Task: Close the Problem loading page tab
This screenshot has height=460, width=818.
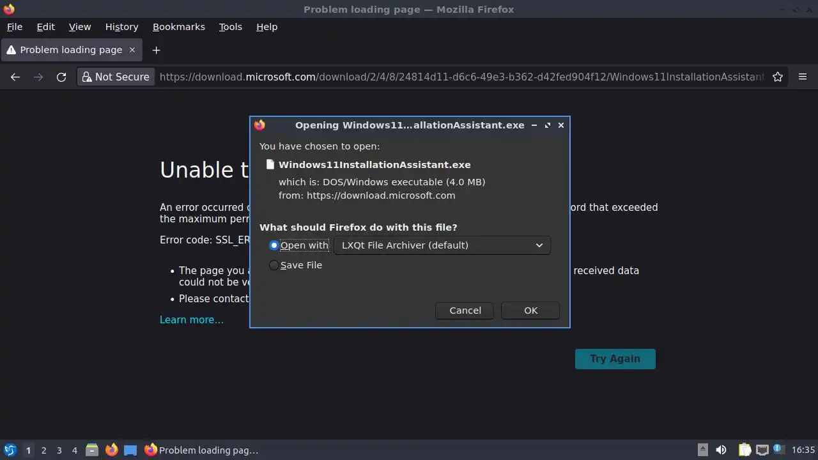Action: (x=132, y=50)
